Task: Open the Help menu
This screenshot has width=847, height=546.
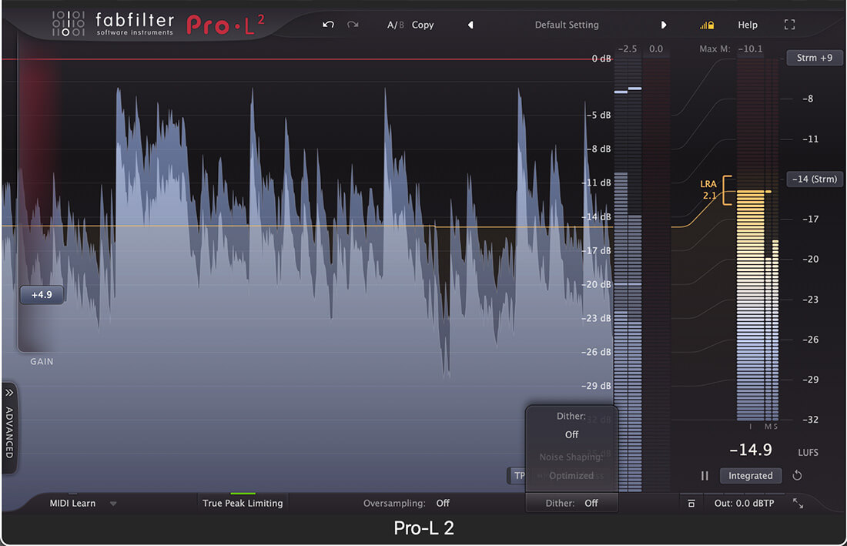Action: [748, 25]
